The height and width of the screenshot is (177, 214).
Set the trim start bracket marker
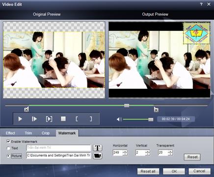77,119
